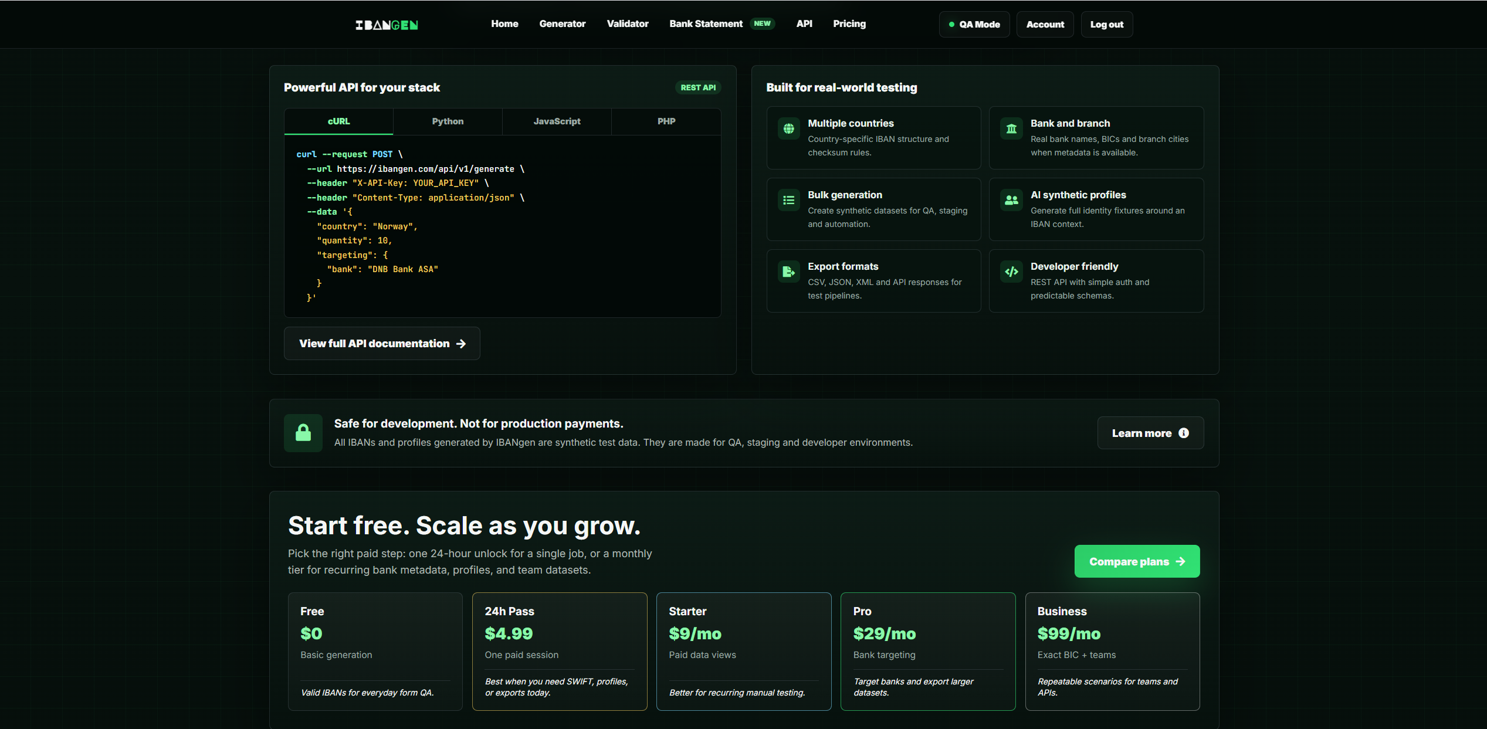The image size is (1487, 729).
Task: Switch to the cURL code tab
Action: click(x=338, y=121)
